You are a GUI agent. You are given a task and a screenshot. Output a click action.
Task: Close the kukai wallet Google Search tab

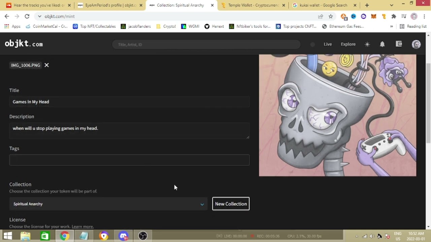(x=355, y=5)
